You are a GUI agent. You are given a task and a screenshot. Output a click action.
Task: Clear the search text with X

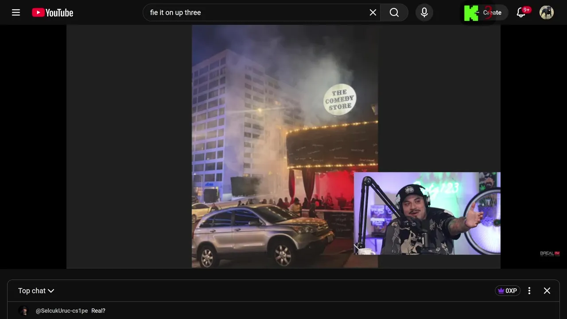coord(373,12)
